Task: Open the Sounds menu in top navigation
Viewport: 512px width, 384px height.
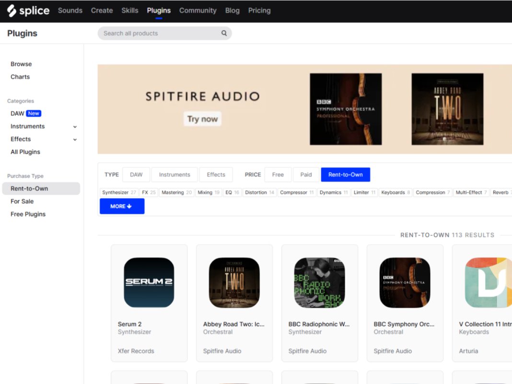Action: click(70, 11)
